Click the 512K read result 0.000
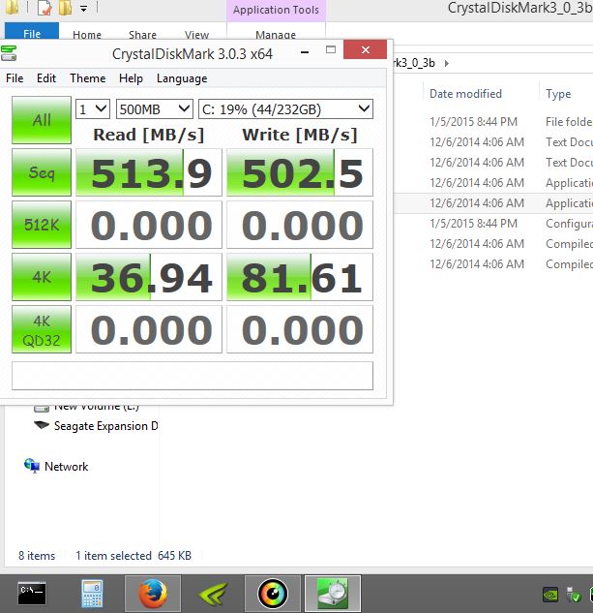This screenshot has height=613, width=593. (x=148, y=225)
